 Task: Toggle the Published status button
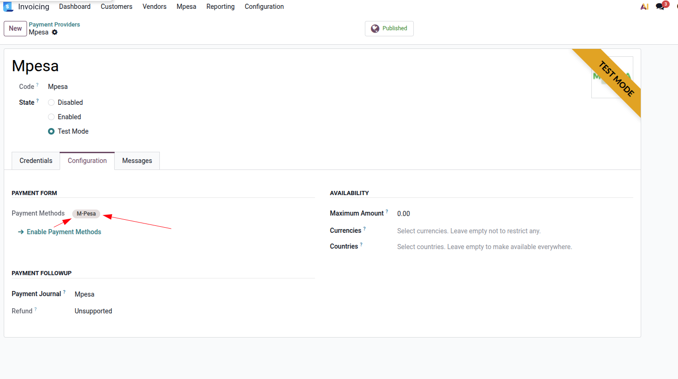point(389,28)
